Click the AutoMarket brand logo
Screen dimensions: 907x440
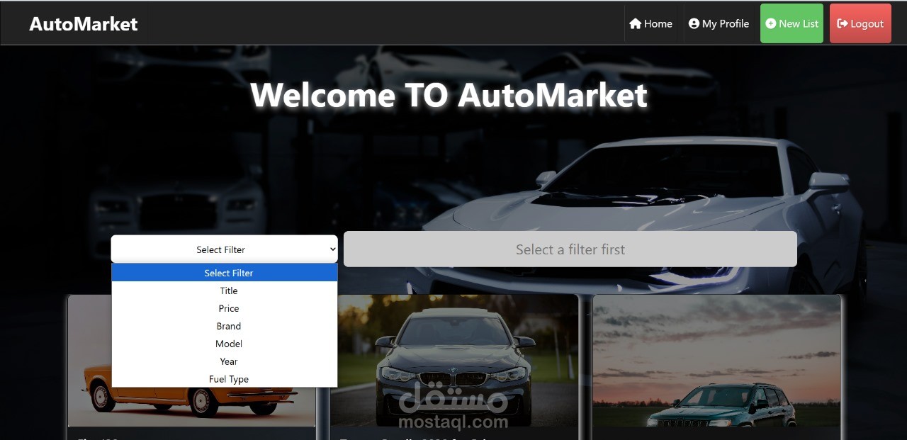(84, 23)
